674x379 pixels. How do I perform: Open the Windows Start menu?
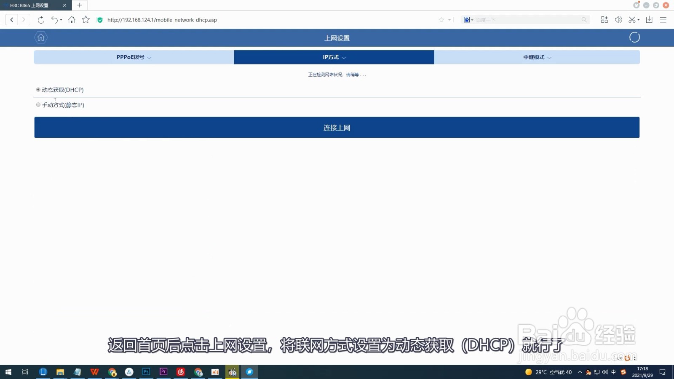(8, 372)
